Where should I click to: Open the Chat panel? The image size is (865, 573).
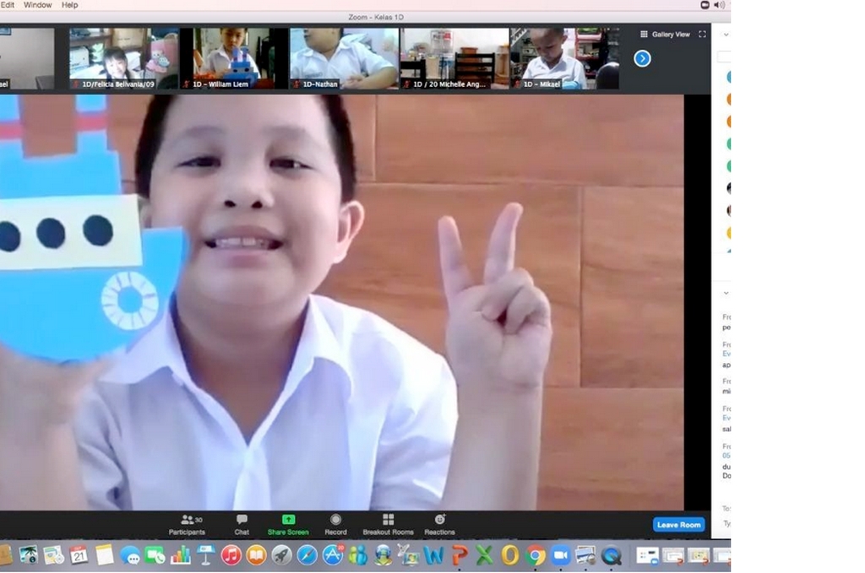point(242,524)
